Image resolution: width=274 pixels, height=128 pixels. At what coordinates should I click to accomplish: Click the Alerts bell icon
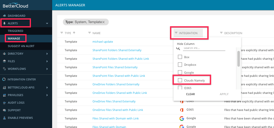coord(4,23)
